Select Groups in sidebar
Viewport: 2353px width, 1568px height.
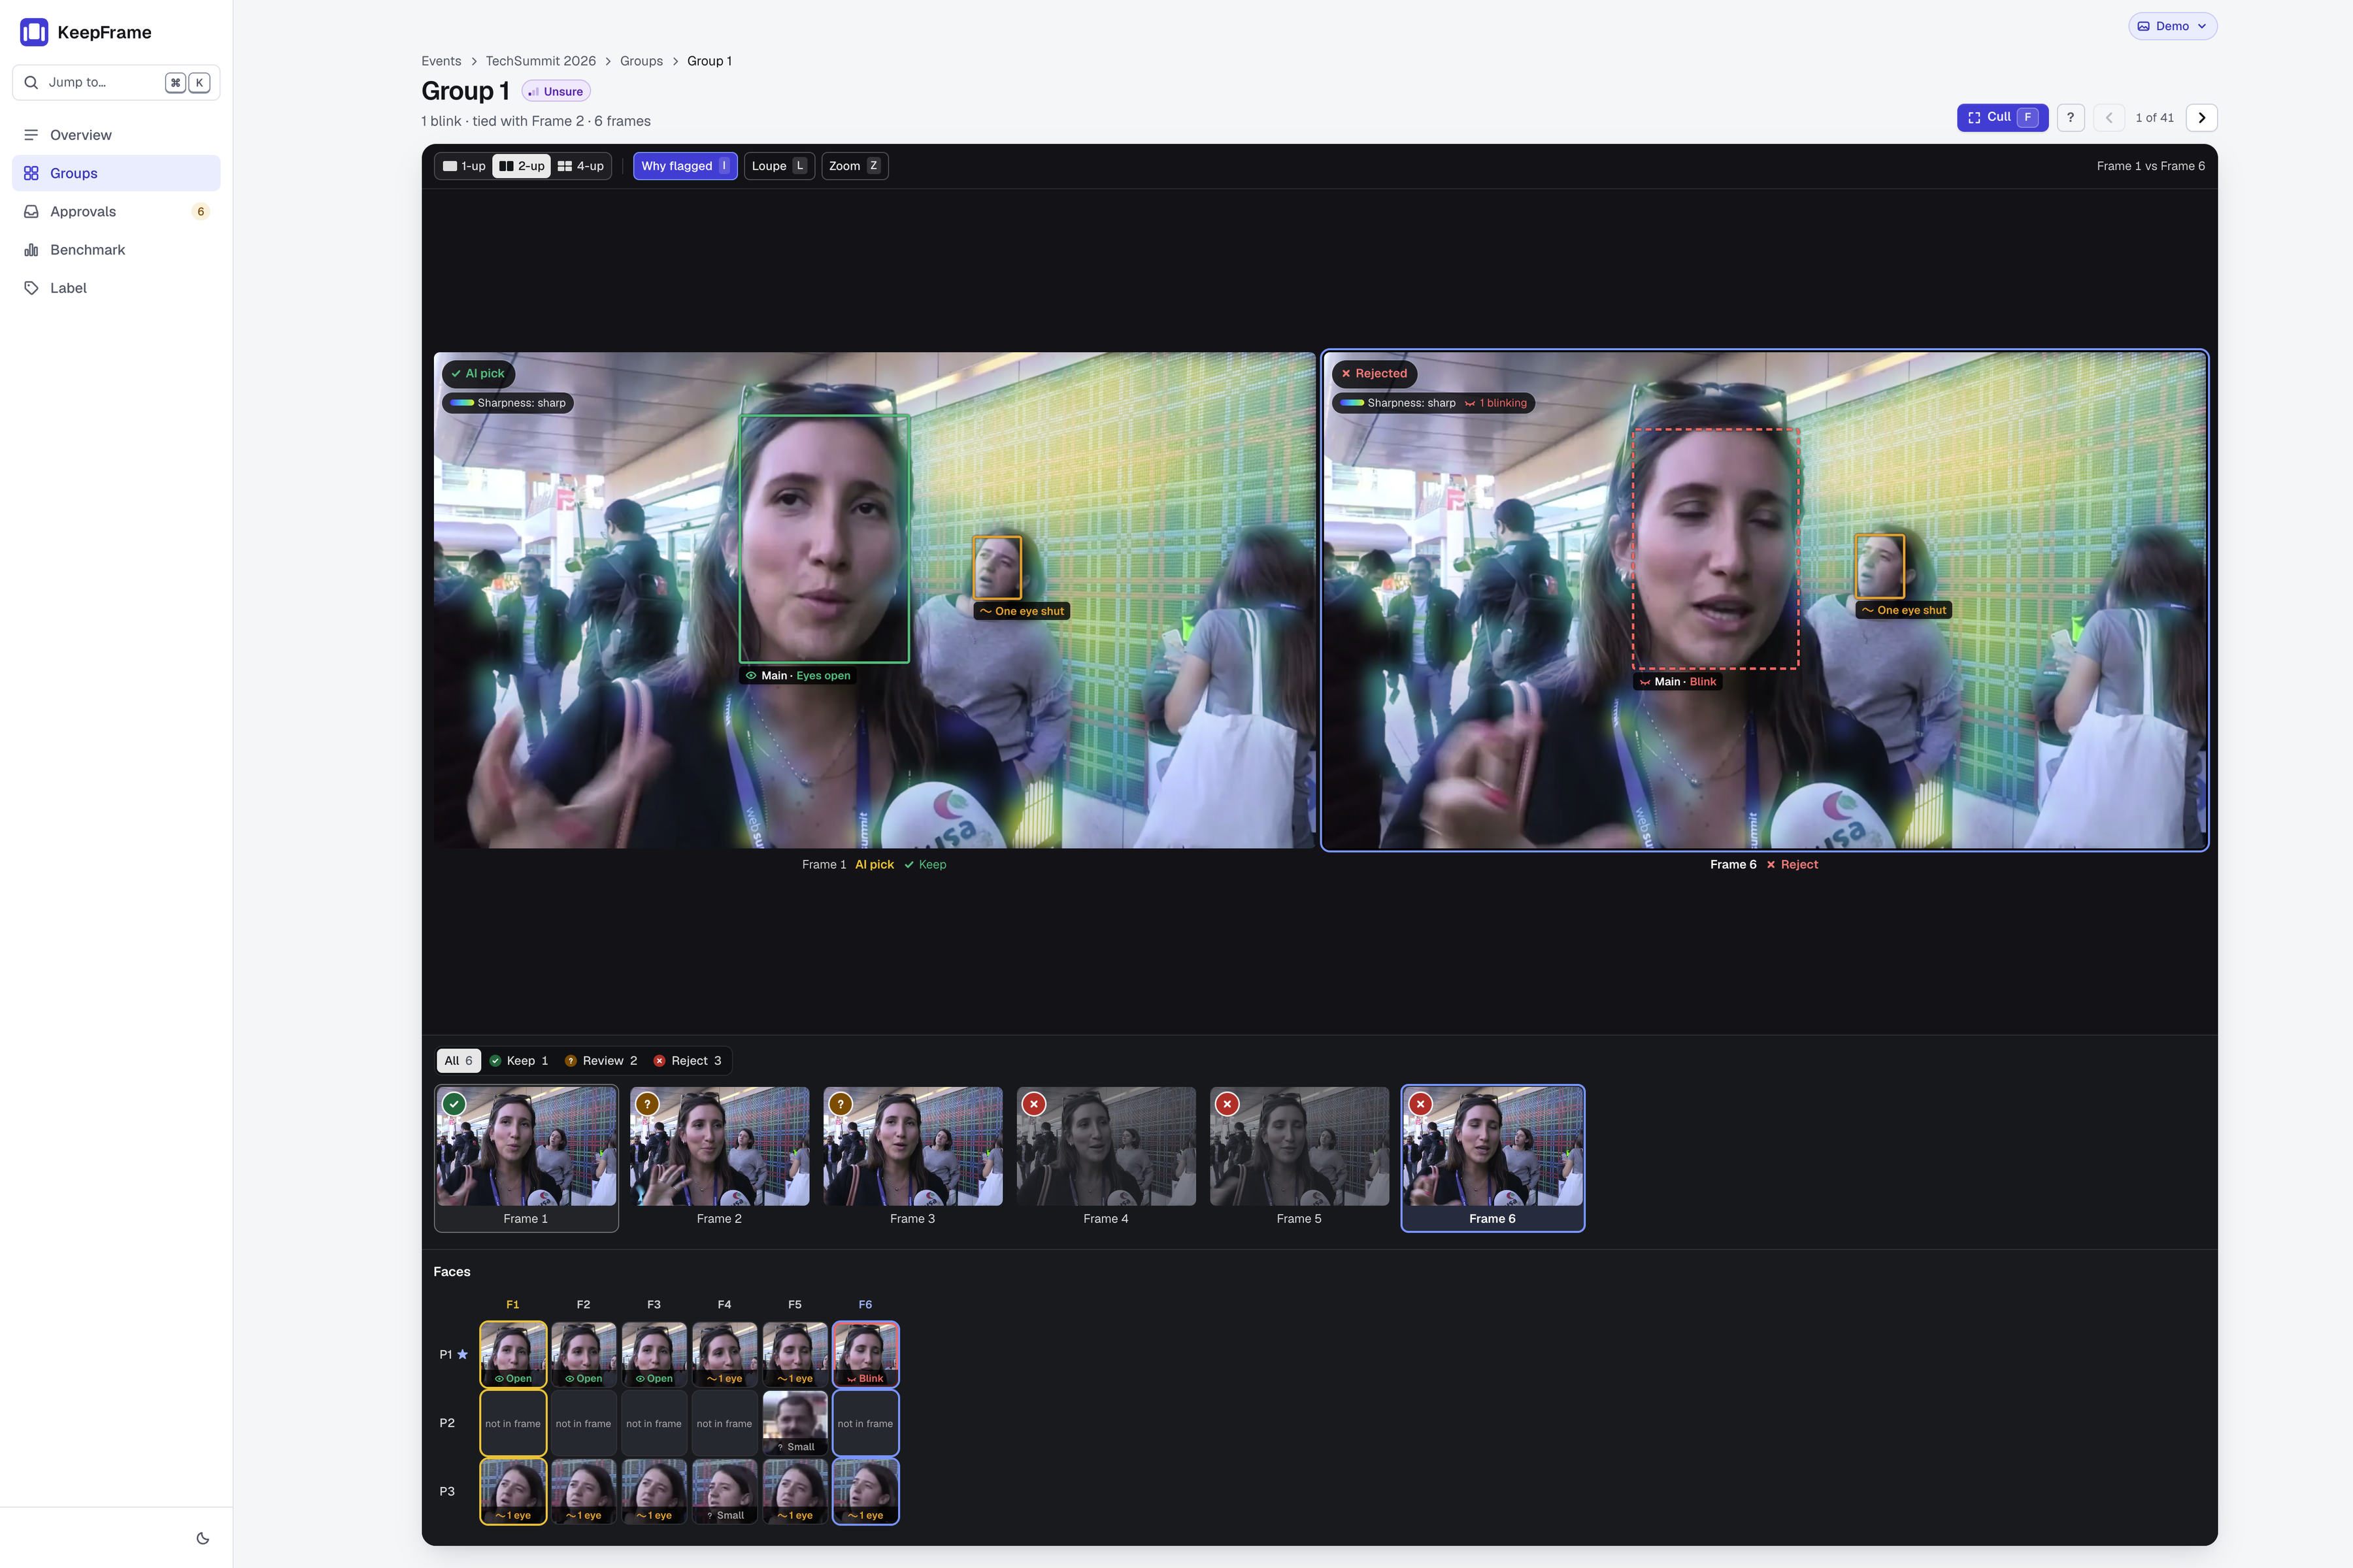[x=116, y=173]
